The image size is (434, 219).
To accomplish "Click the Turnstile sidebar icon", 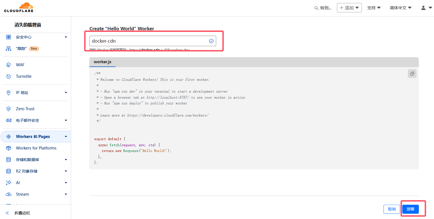I will tap(9, 76).
